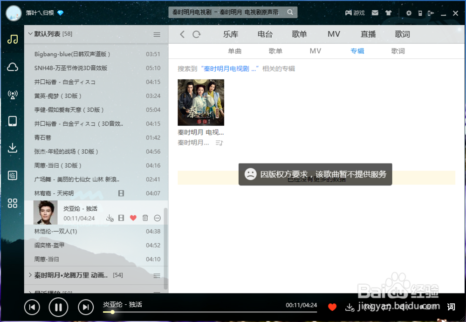Open the 秦时明月•龙腾万里 list hamburger menu
Viewport: 466px width, 322px height.
click(x=157, y=275)
